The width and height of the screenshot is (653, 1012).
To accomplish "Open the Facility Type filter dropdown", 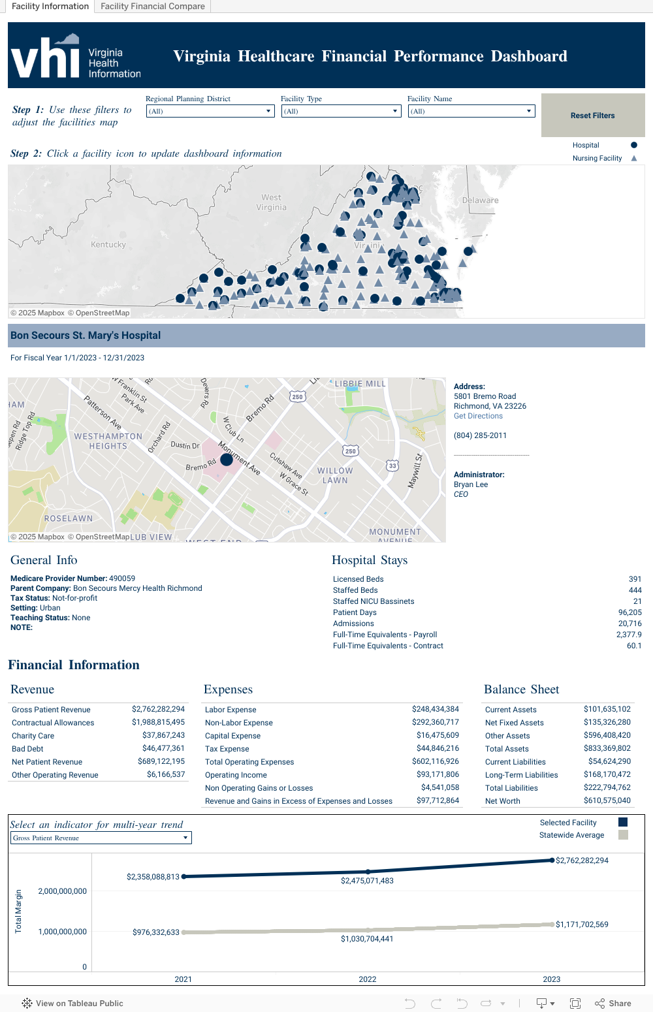I will (341, 111).
